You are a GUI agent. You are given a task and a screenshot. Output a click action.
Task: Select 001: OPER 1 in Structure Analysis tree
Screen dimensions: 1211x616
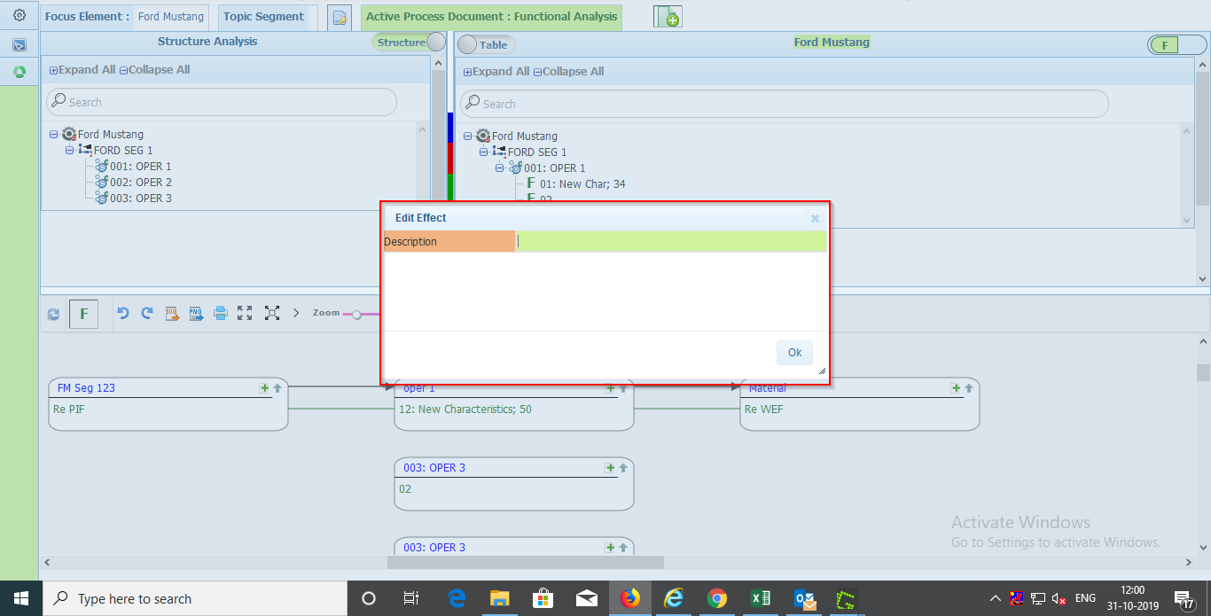141,167
